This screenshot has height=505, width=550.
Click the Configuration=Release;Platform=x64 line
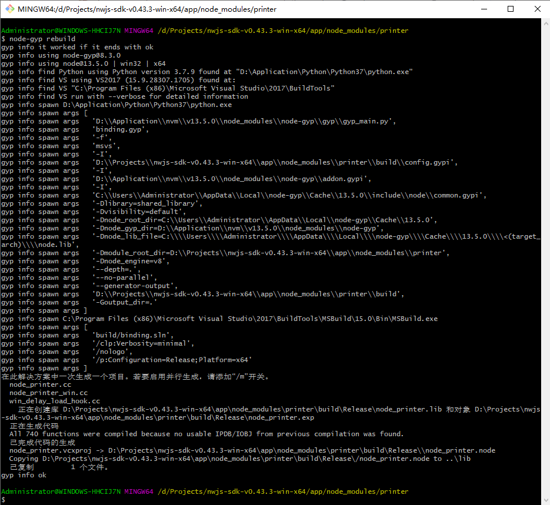[126, 360]
